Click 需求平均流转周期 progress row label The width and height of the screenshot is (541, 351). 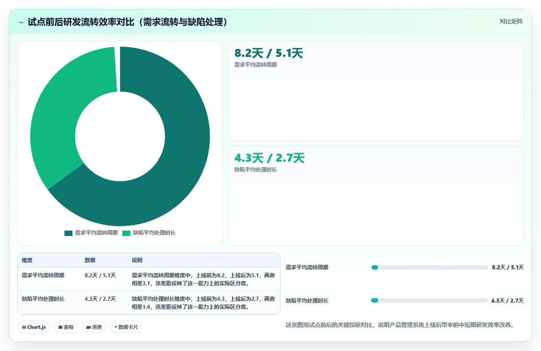tap(307, 267)
